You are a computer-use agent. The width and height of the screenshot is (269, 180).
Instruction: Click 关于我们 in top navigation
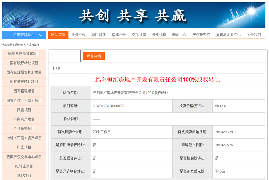(254, 35)
